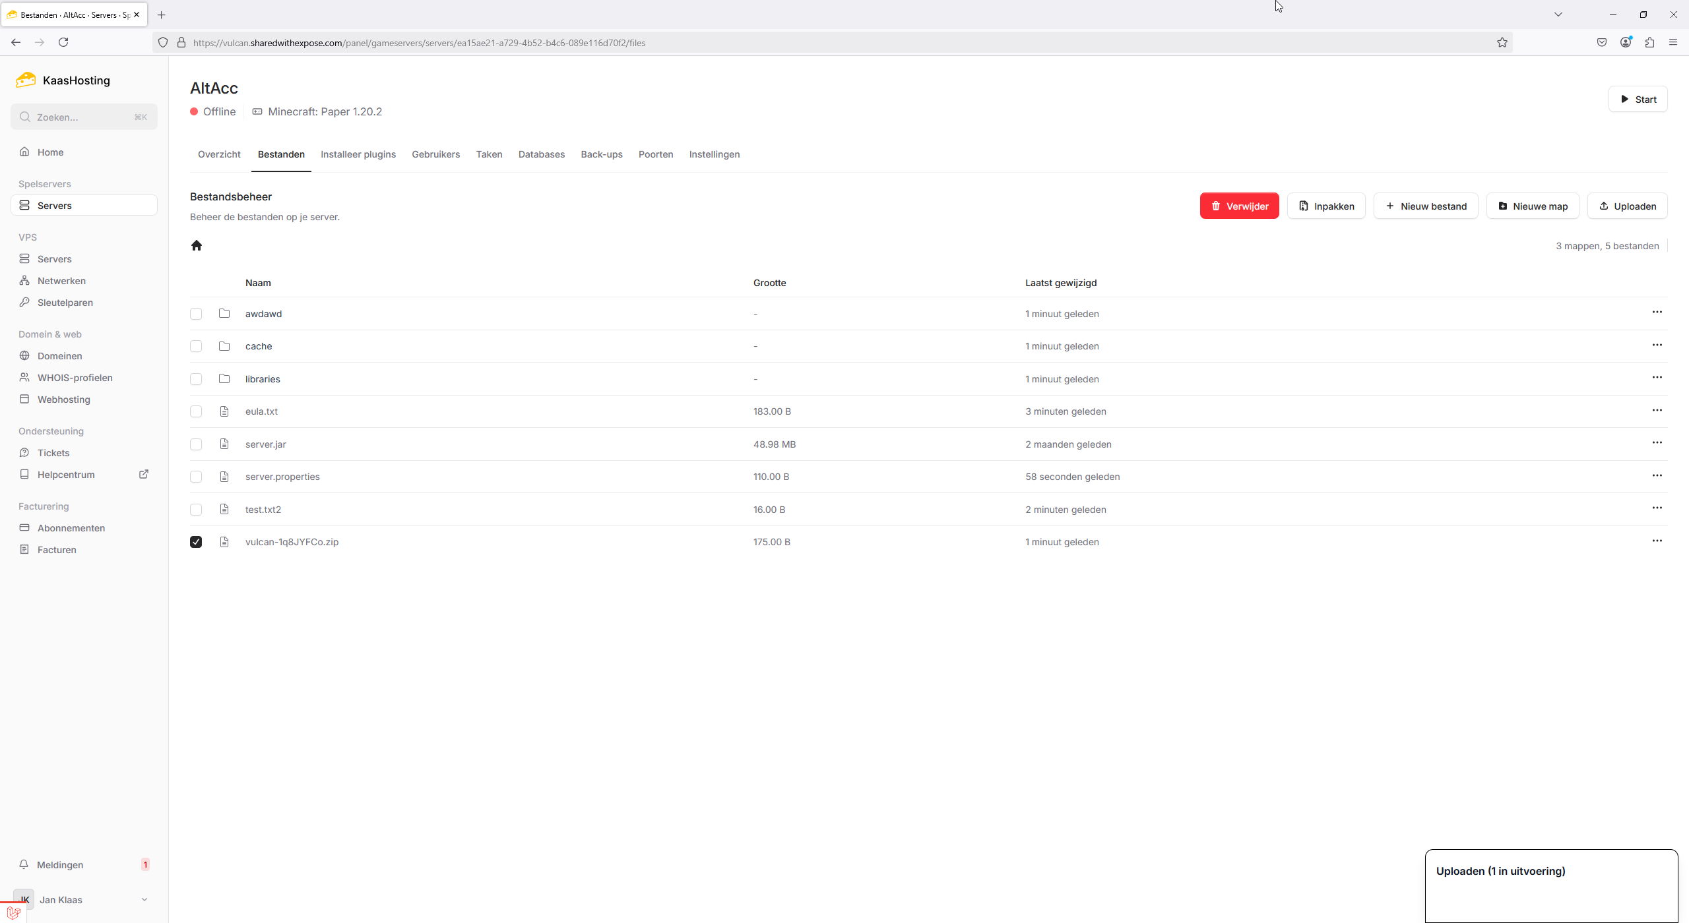Click the KaasHosting cheese logo
The height and width of the screenshot is (923, 1689).
pyautogui.click(x=26, y=80)
